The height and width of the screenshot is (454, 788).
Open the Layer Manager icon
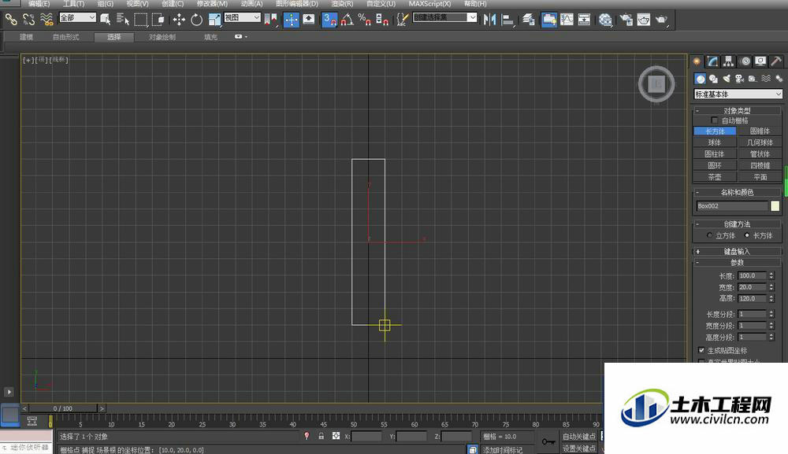[x=528, y=20]
